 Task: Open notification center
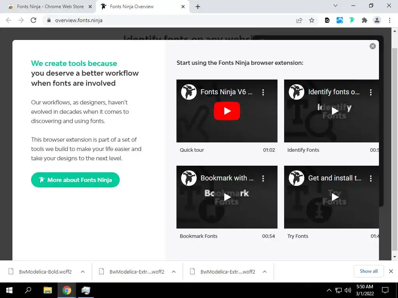point(385,290)
